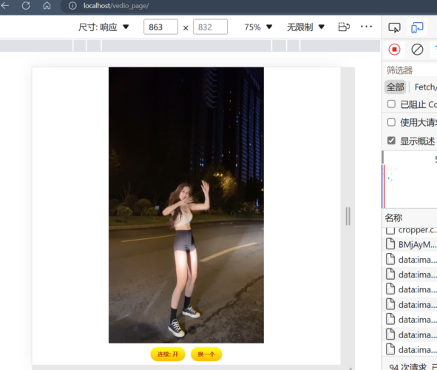Click the browser back arrow
This screenshot has width=437, height=370.
(x=4, y=5)
